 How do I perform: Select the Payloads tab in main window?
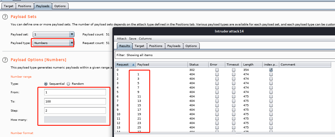[43, 6]
